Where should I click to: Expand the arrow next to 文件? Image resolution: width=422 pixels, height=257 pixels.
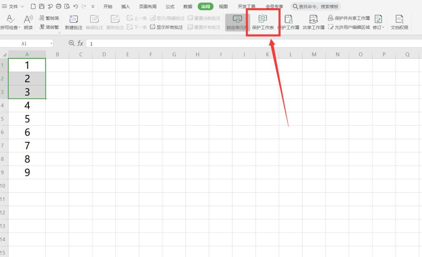pyautogui.click(x=22, y=7)
